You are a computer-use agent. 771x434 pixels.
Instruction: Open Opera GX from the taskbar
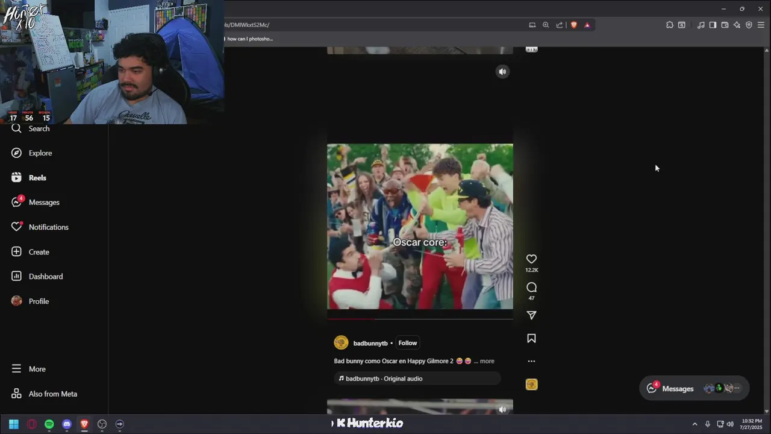tap(31, 424)
